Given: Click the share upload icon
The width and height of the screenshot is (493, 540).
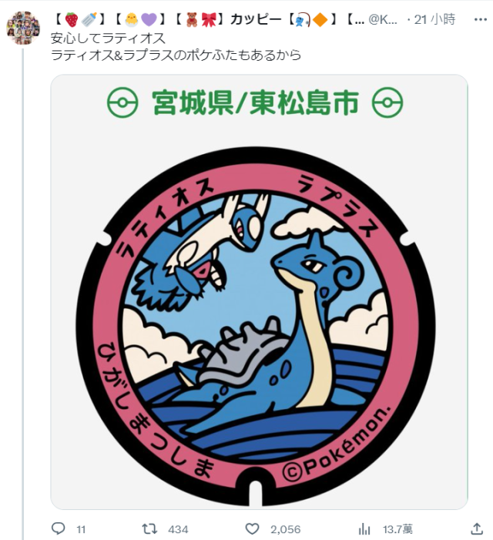Looking at the screenshot, I should [477, 528].
